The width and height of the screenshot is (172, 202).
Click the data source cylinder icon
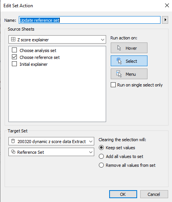point(13,141)
